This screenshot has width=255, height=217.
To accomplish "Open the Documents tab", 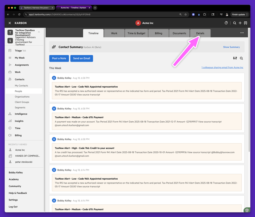I will (x=179, y=33).
